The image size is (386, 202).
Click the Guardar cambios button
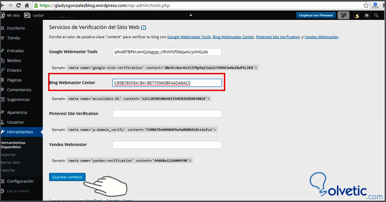click(x=67, y=177)
